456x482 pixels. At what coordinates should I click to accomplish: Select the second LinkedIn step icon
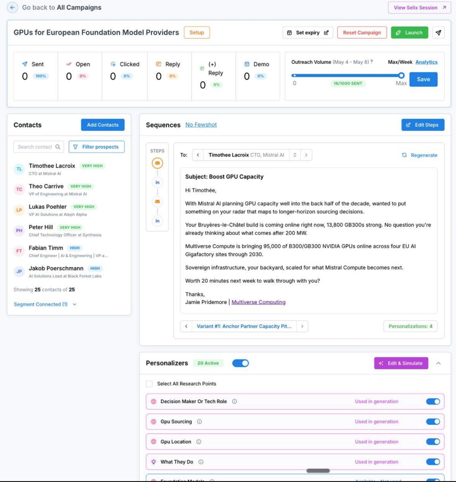click(157, 221)
